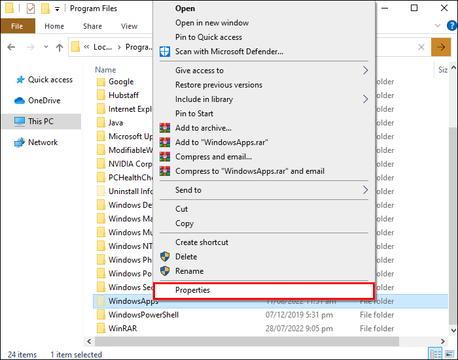The width and height of the screenshot is (458, 360).
Task: Click the Properties quick access toolbar icon
Action: pos(31,8)
